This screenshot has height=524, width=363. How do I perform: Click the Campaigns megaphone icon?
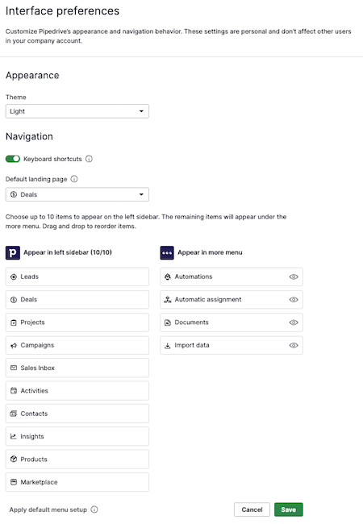click(14, 345)
